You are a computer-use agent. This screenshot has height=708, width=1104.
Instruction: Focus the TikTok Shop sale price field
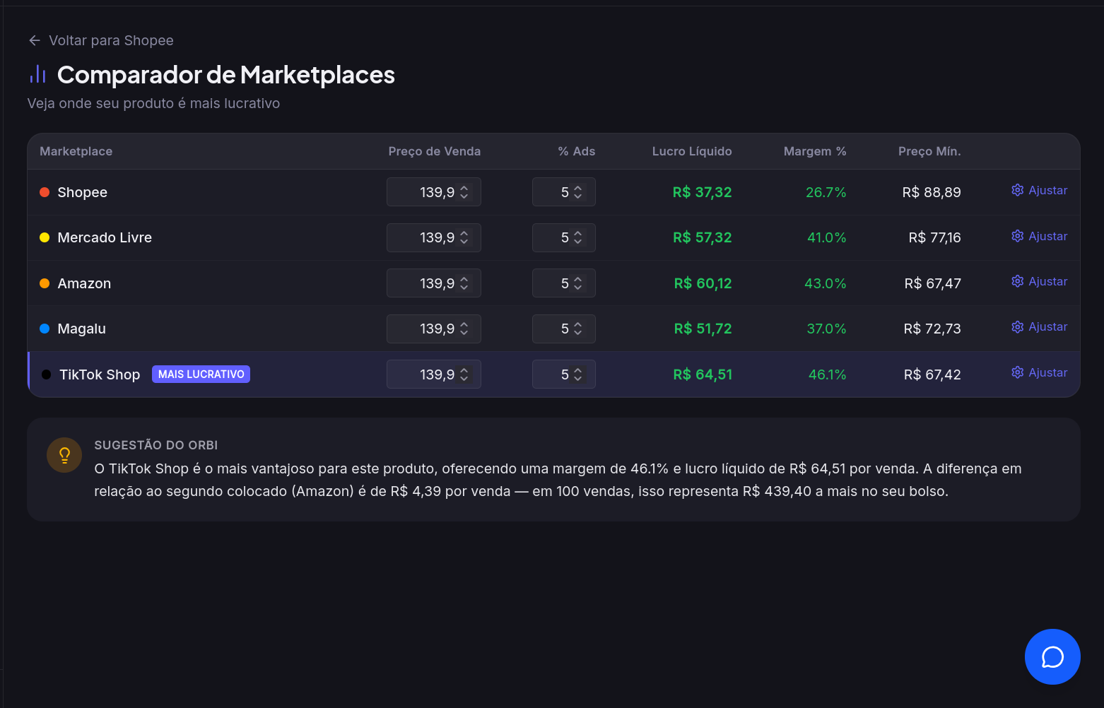433,374
